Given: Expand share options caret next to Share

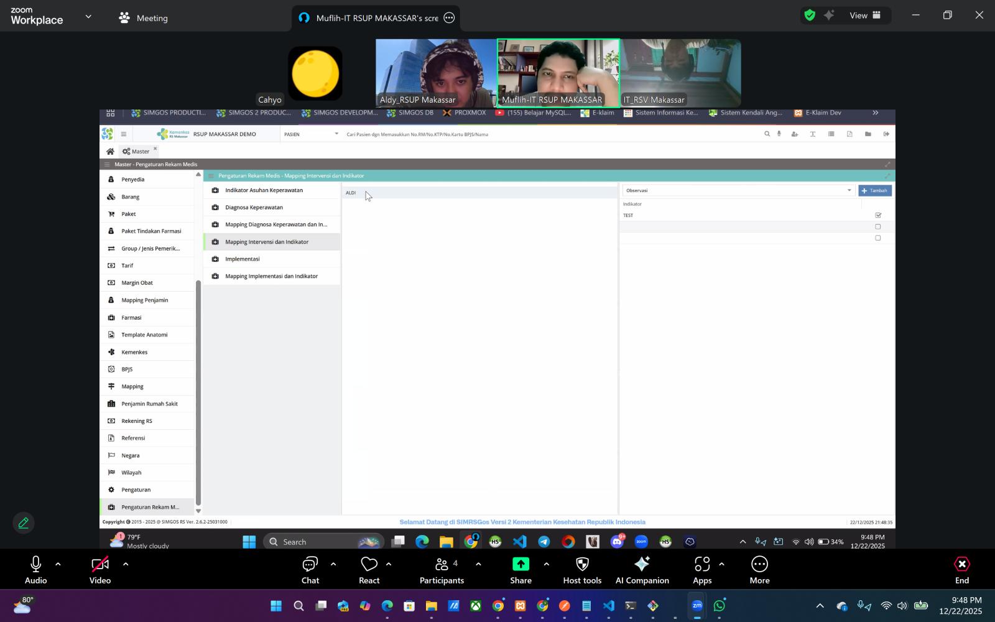Looking at the screenshot, I should [x=546, y=564].
